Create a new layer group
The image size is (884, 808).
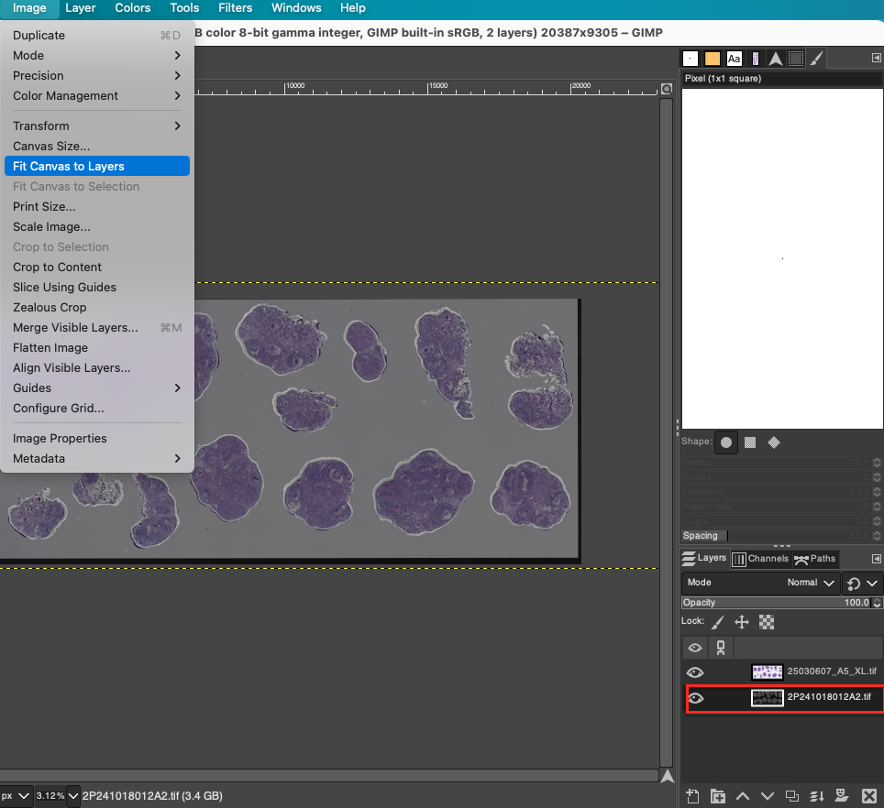pos(718,796)
